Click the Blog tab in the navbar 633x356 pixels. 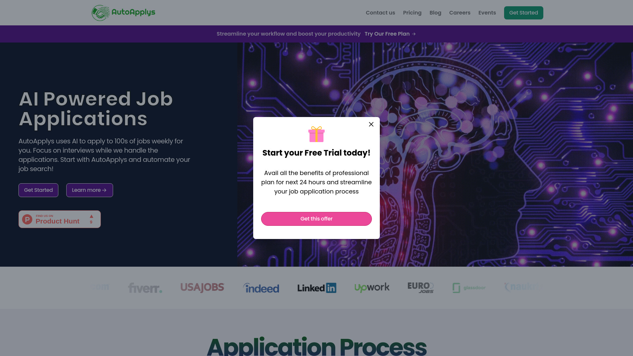(435, 13)
